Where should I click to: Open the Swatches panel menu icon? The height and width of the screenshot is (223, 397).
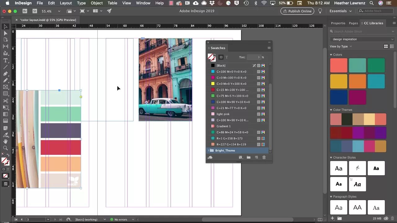click(x=269, y=48)
